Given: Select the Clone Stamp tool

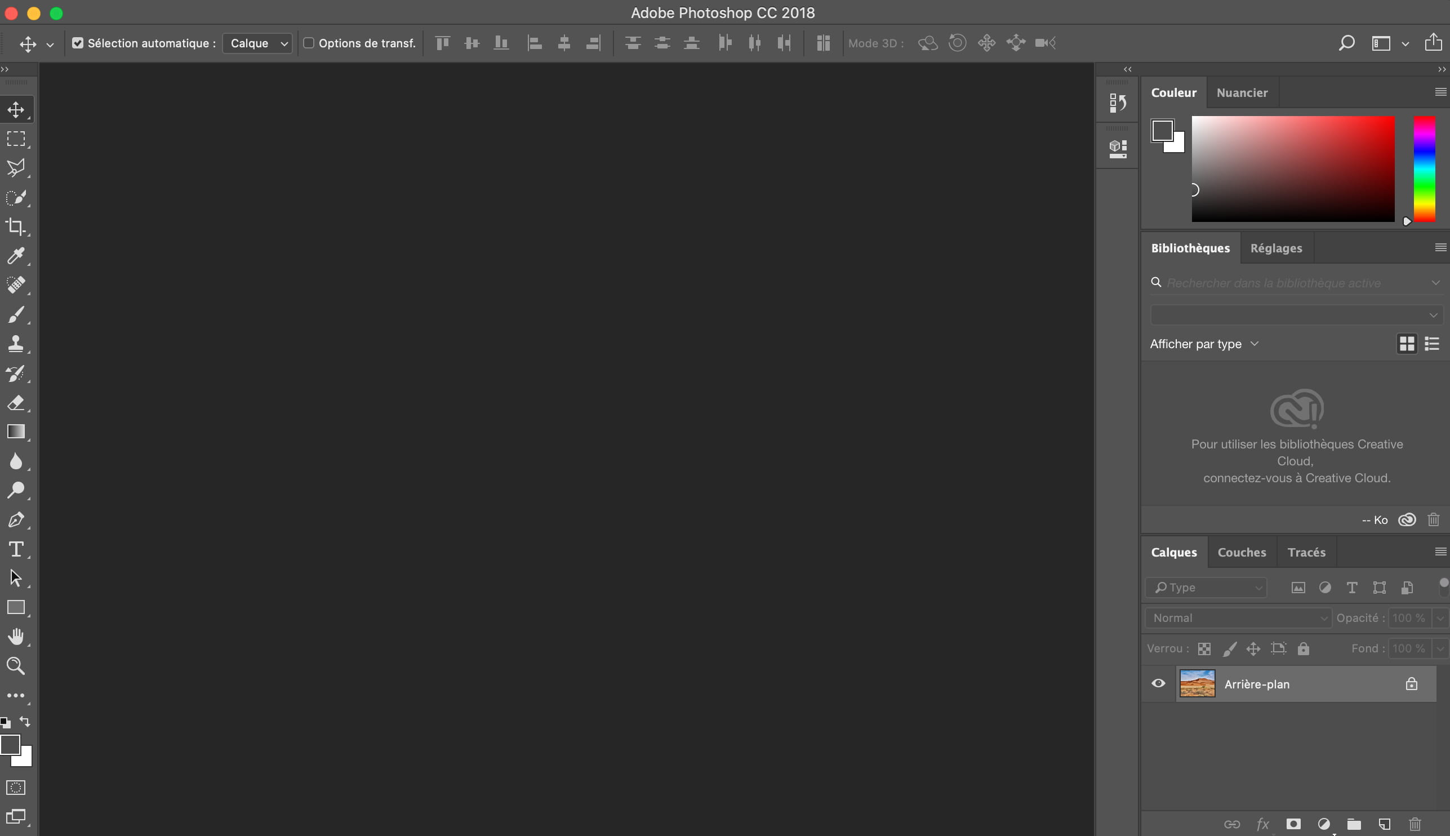Looking at the screenshot, I should click(x=16, y=344).
